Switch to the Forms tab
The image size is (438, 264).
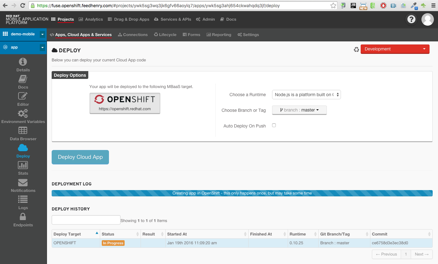coord(191,35)
